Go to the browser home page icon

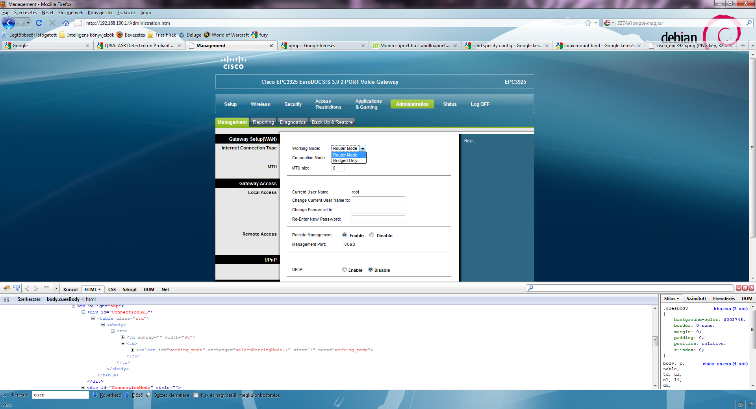66,23
